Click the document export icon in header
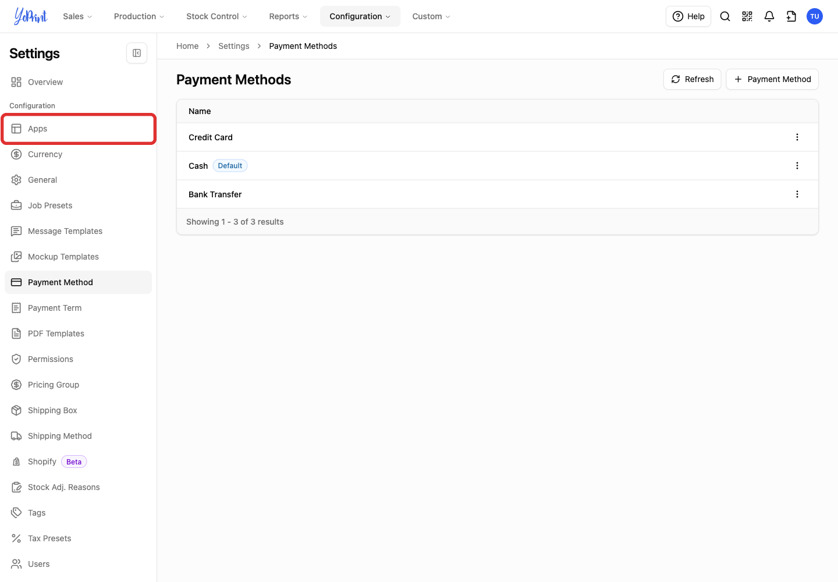Image resolution: width=838 pixels, height=582 pixels. (x=791, y=16)
